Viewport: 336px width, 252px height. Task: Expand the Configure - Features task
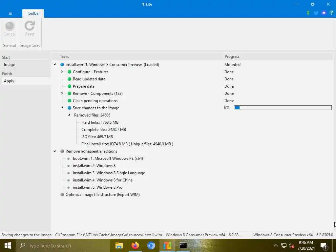pos(62,72)
